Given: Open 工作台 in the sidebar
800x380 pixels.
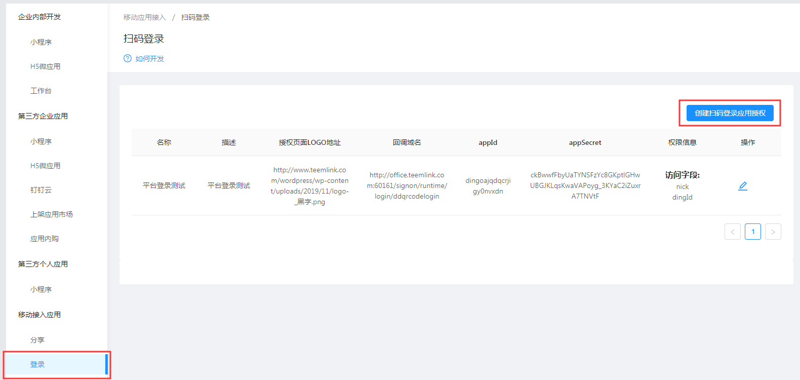Looking at the screenshot, I should pos(41,91).
